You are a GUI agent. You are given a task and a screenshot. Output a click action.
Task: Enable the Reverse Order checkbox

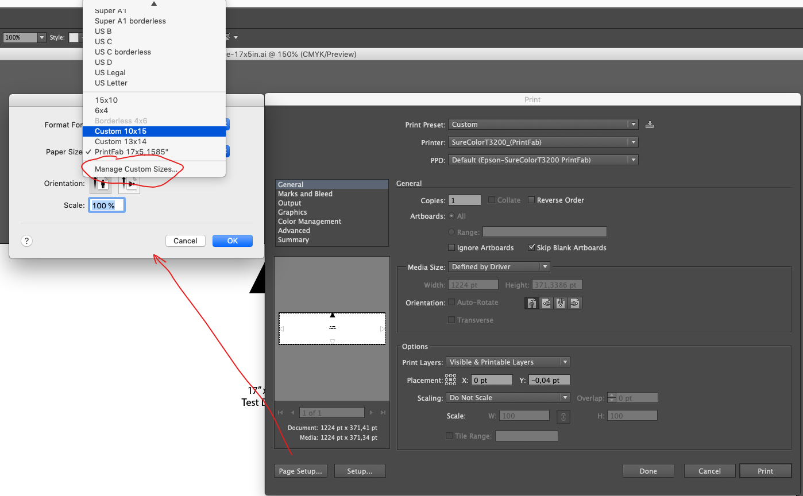[x=531, y=200]
